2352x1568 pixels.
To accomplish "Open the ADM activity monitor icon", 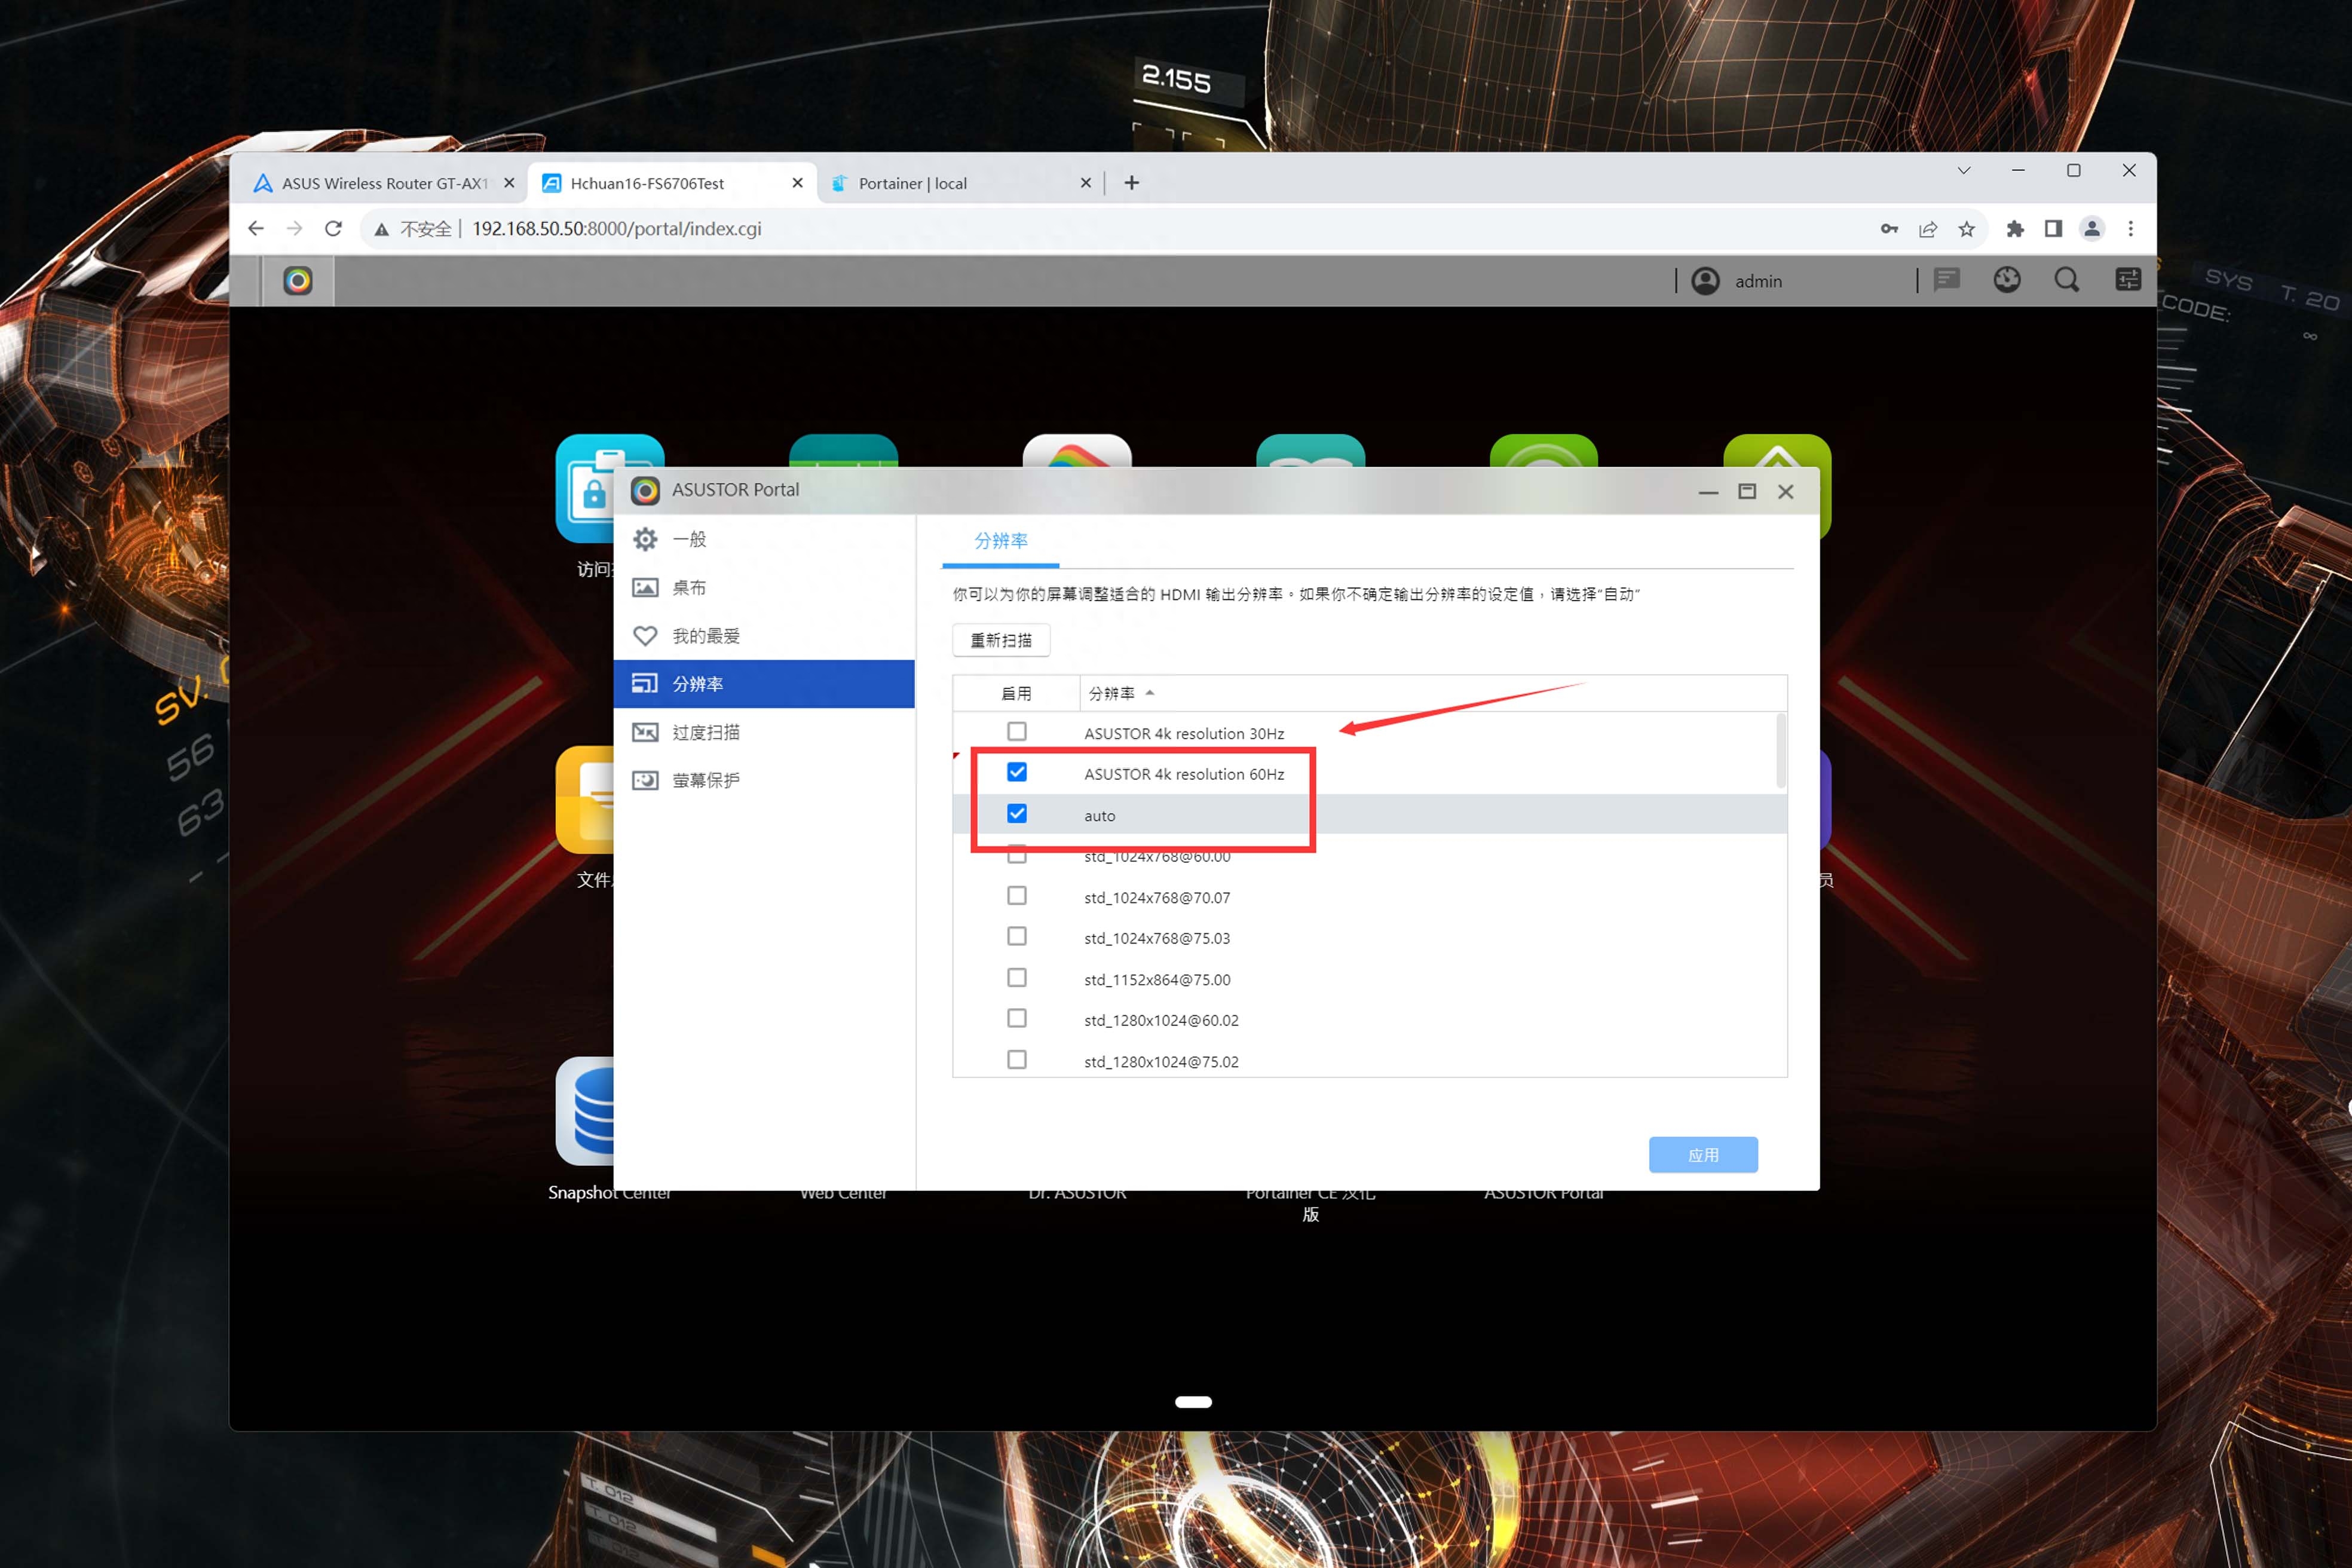I will [2006, 280].
